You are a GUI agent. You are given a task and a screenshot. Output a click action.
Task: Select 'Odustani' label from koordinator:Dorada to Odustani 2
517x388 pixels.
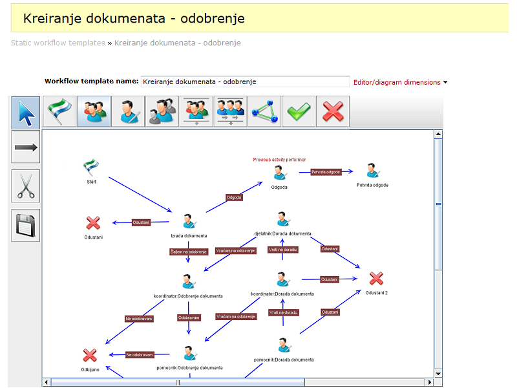point(330,279)
